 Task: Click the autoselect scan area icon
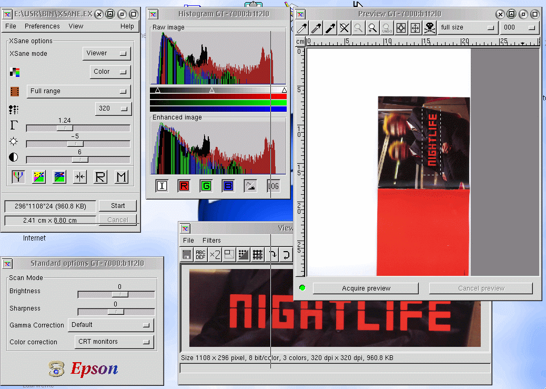(x=401, y=28)
